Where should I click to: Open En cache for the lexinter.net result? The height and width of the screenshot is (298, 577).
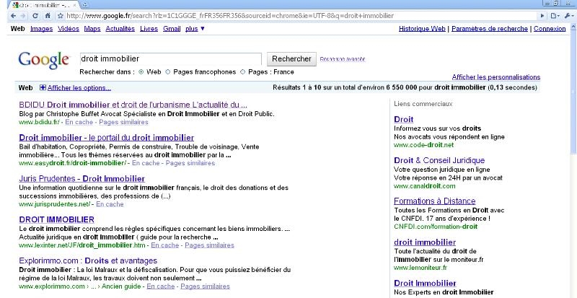coord(165,245)
